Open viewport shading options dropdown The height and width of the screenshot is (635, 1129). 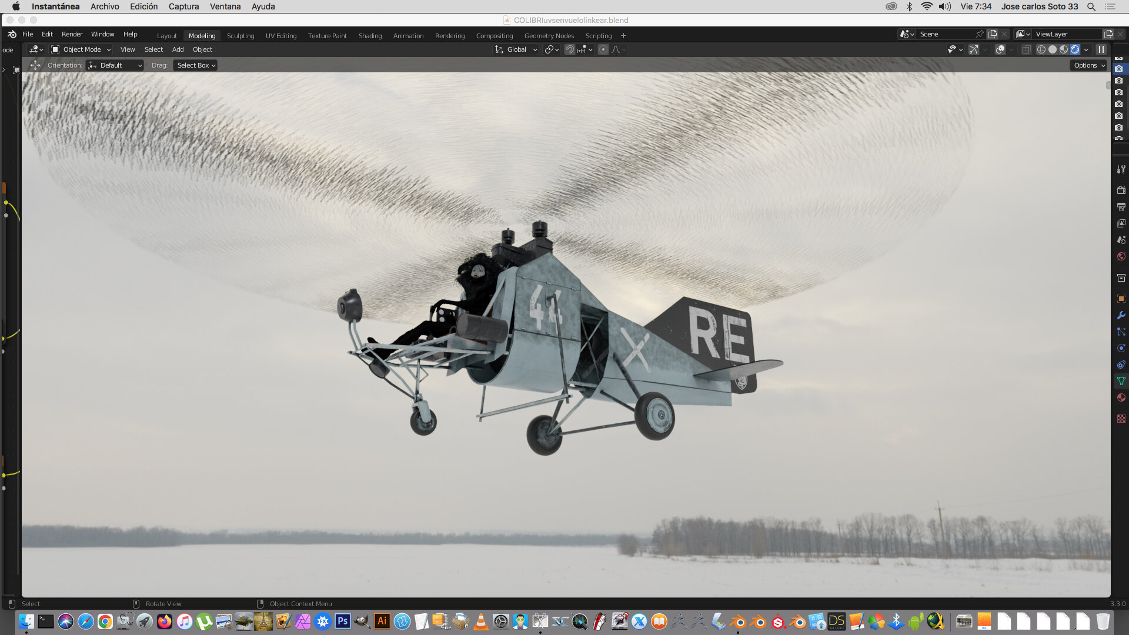coord(1086,49)
